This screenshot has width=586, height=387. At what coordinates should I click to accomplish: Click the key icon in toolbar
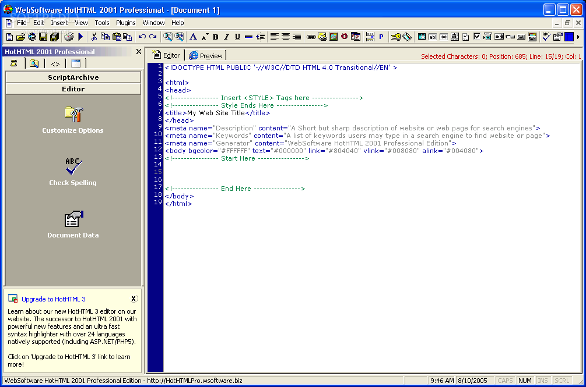(395, 37)
